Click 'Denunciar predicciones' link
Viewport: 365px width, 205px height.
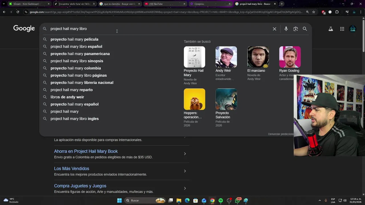click(x=281, y=134)
